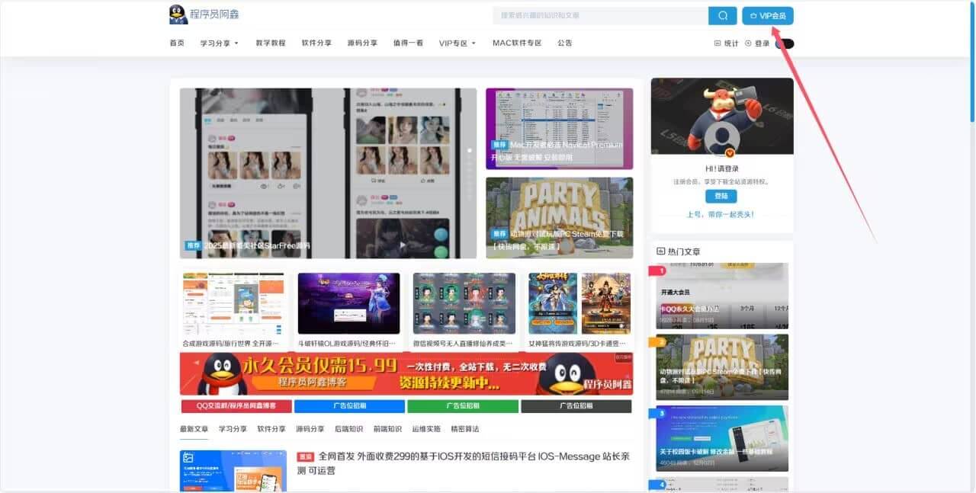
Task: Open MAC软件专区 navigation item
Action: [x=517, y=43]
